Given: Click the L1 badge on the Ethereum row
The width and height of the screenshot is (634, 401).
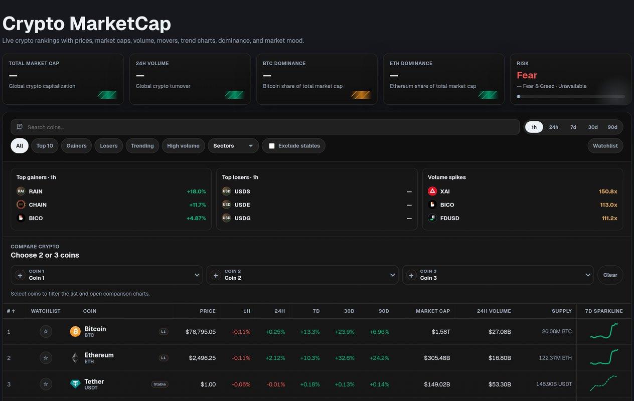Looking at the screenshot, I should tap(163, 358).
